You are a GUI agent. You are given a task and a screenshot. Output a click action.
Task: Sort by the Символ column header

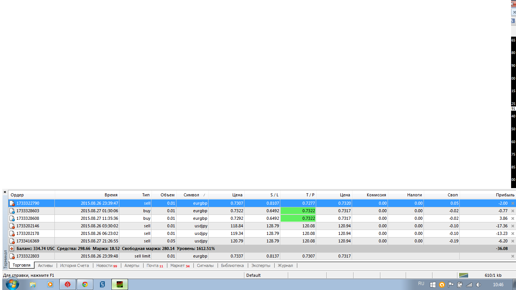pyautogui.click(x=193, y=195)
